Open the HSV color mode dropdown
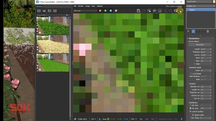 click(x=134, y=119)
